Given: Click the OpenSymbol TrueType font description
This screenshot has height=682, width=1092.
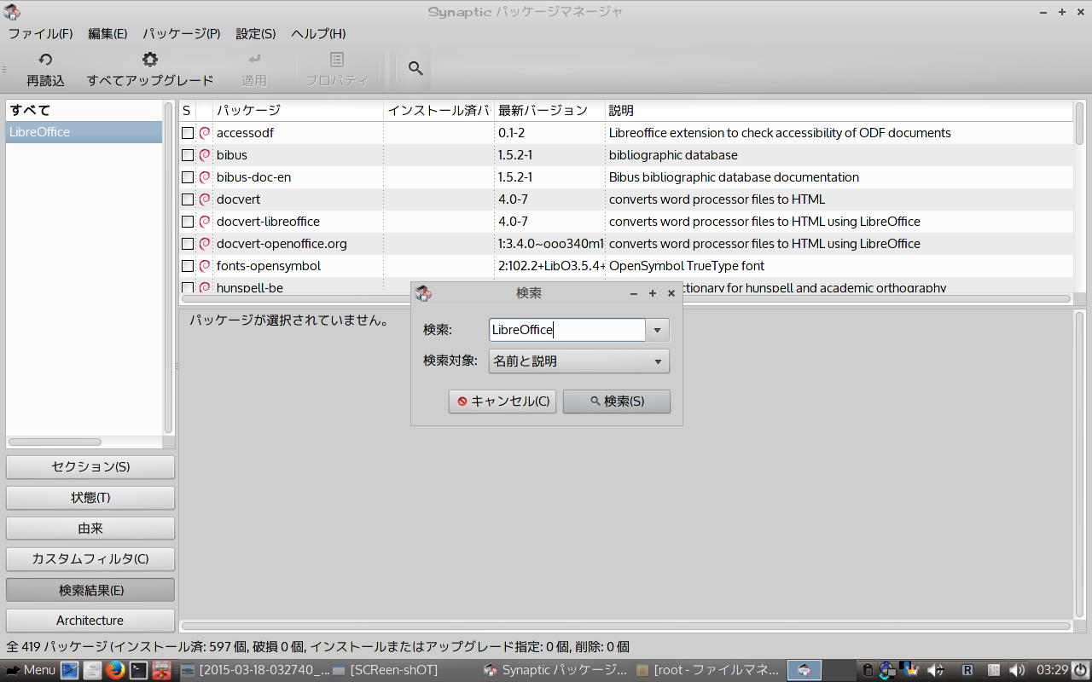Looking at the screenshot, I should coord(687,266).
